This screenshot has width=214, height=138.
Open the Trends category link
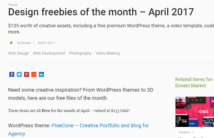coord(13,5)
